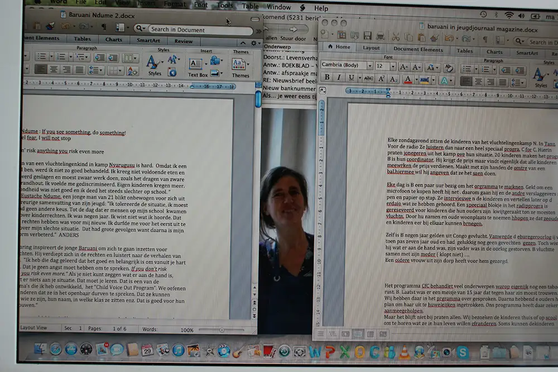Click Sort A-Z icon in Baruani Ndume 2 ribbon
Screen dimensions: 558x372
pyautogui.click(x=132, y=71)
